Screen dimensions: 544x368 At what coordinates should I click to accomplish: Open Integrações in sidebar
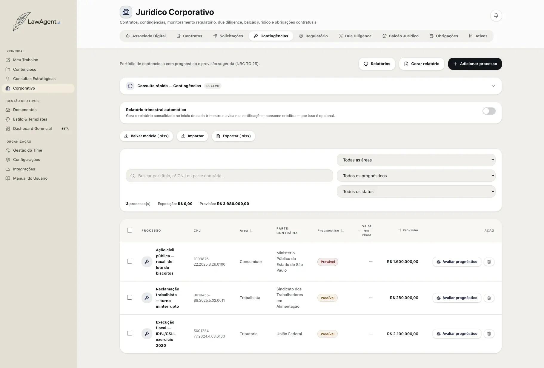pos(38,169)
